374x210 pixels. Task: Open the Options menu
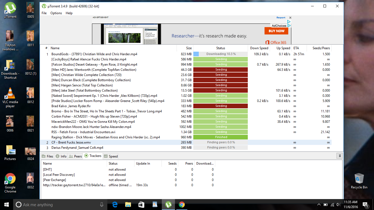coord(56,13)
